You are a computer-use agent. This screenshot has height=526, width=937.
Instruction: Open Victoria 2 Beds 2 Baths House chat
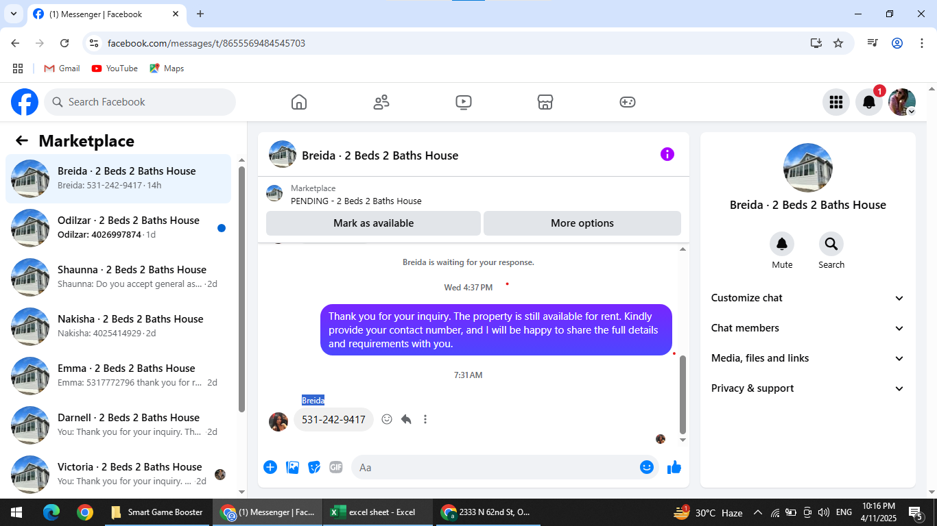pyautogui.click(x=118, y=474)
